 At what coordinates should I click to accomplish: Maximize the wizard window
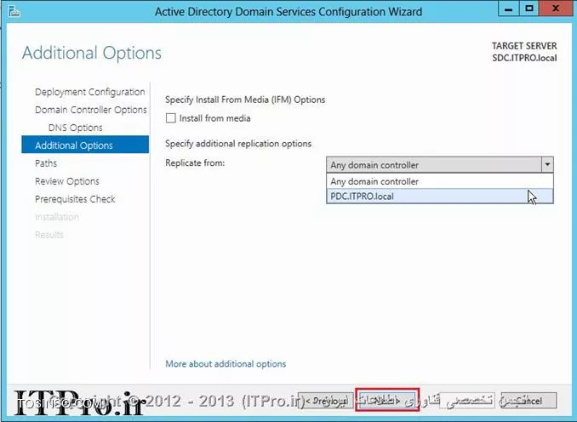click(x=529, y=9)
